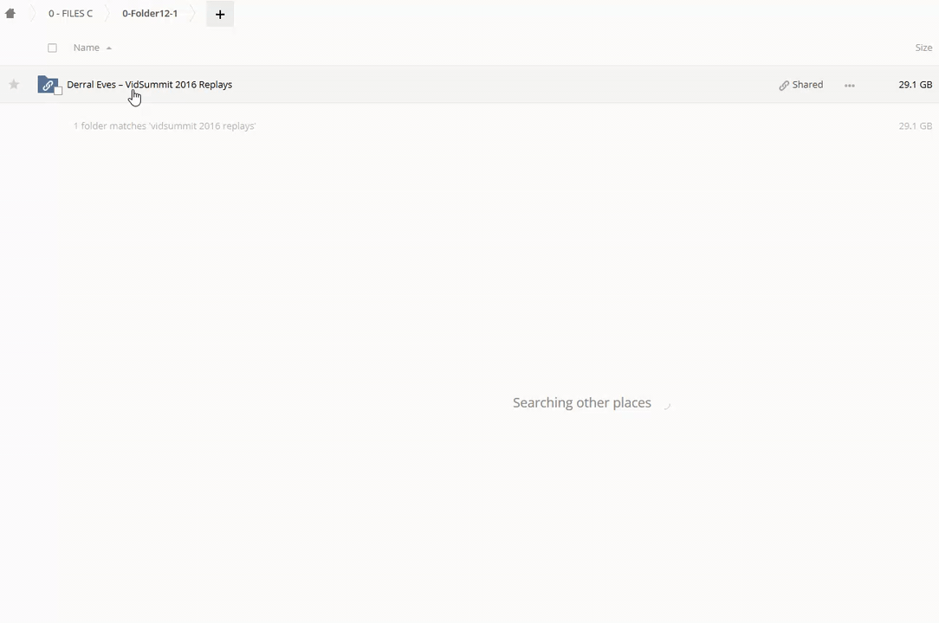The height and width of the screenshot is (623, 939).
Task: Tick the small checkbox on the folder icon
Action: tap(58, 91)
